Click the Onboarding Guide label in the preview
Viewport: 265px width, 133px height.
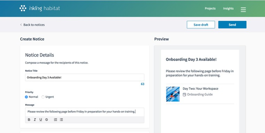pos(199,95)
